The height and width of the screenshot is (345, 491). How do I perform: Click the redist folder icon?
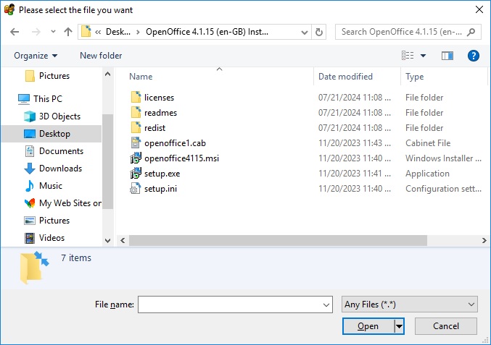(136, 127)
